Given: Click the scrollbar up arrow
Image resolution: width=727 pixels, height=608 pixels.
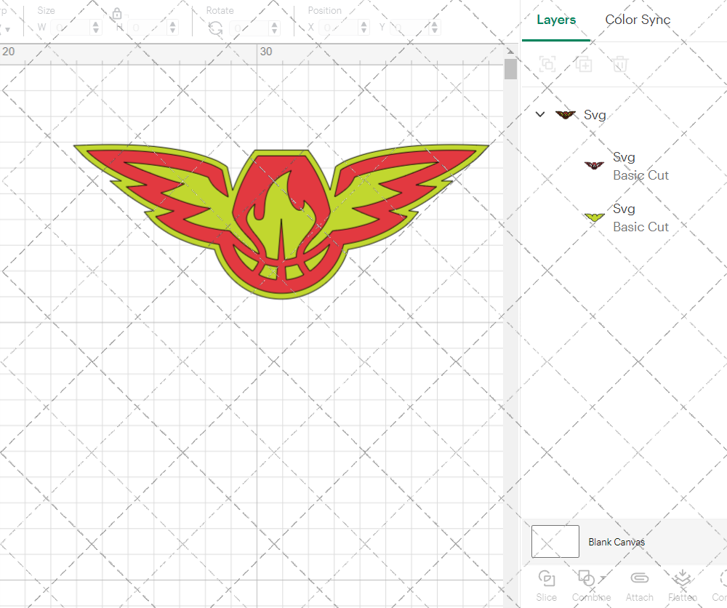Looking at the screenshot, I should [x=510, y=51].
